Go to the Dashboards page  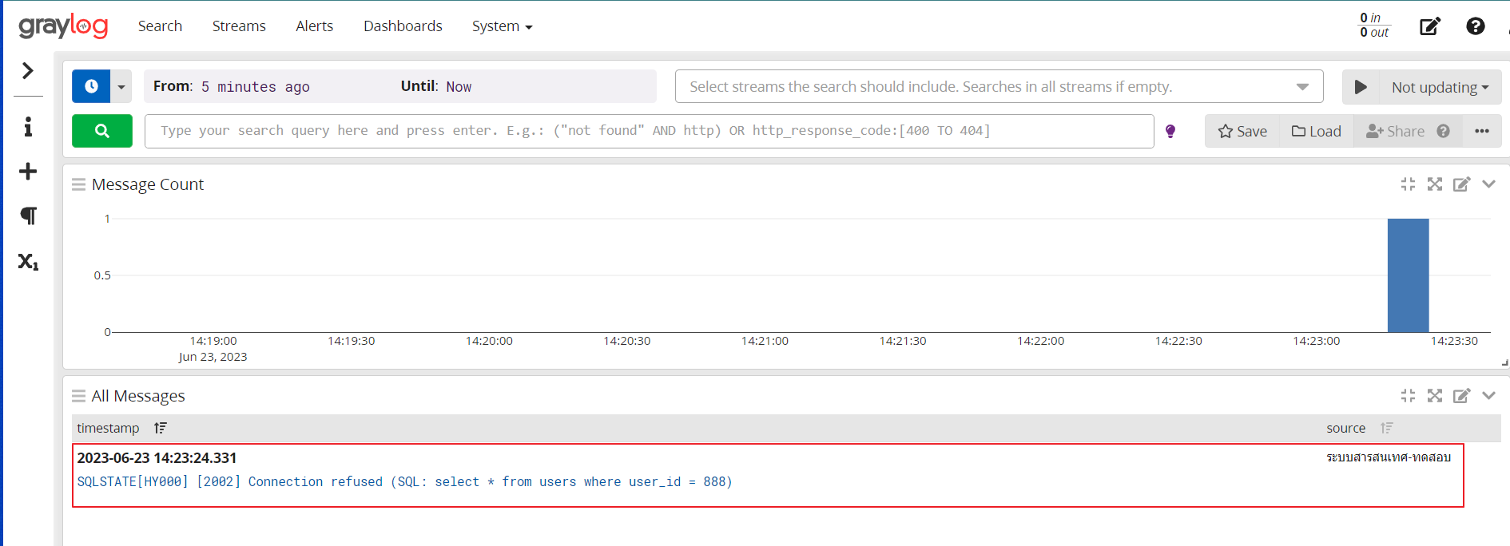403,26
